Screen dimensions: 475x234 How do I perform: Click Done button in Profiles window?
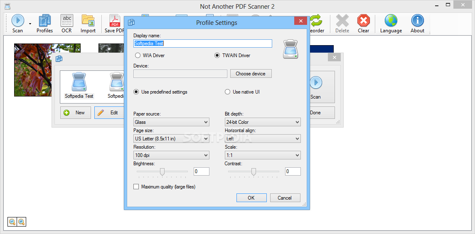(x=322, y=113)
